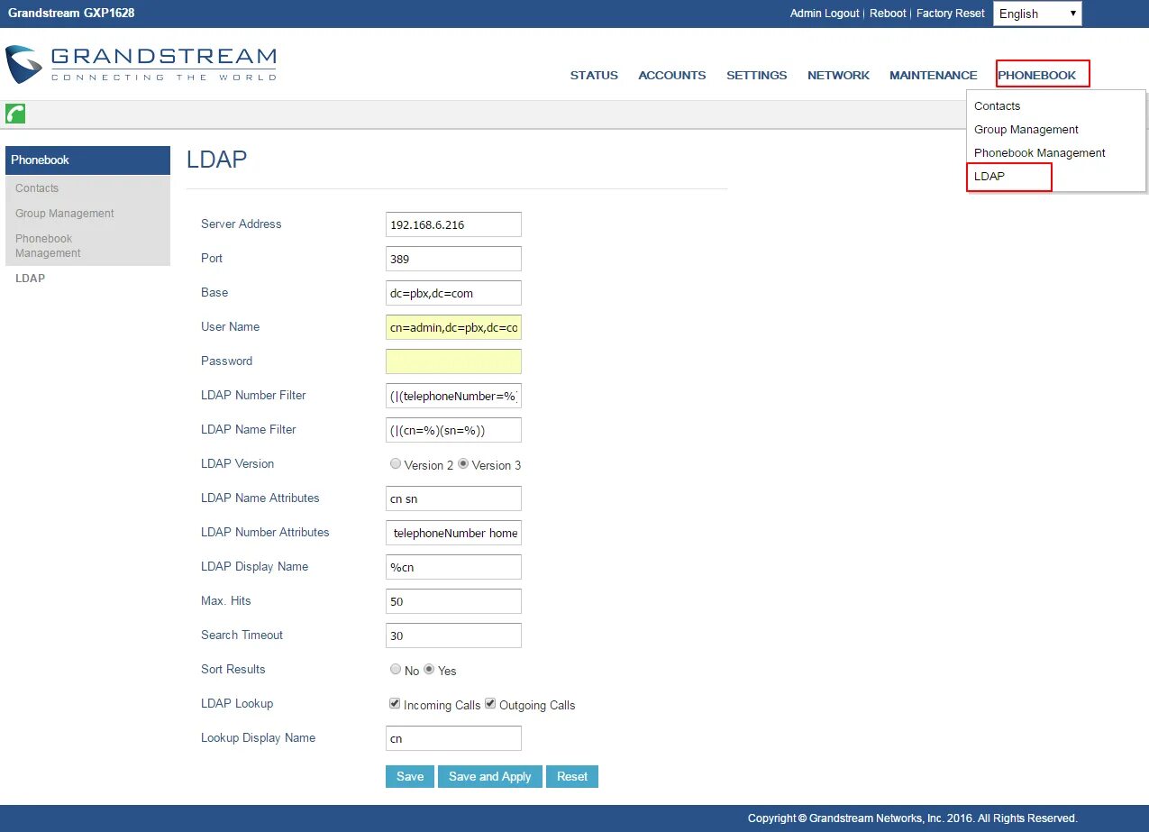Click the 'LDAP Lookup' label text
The width and height of the screenshot is (1149, 832).
237,704
